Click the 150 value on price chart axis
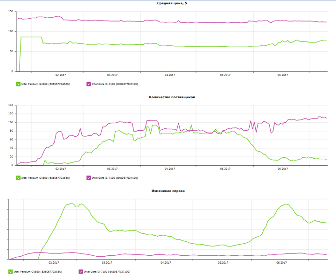The image size is (336, 274). (x=11, y=11)
